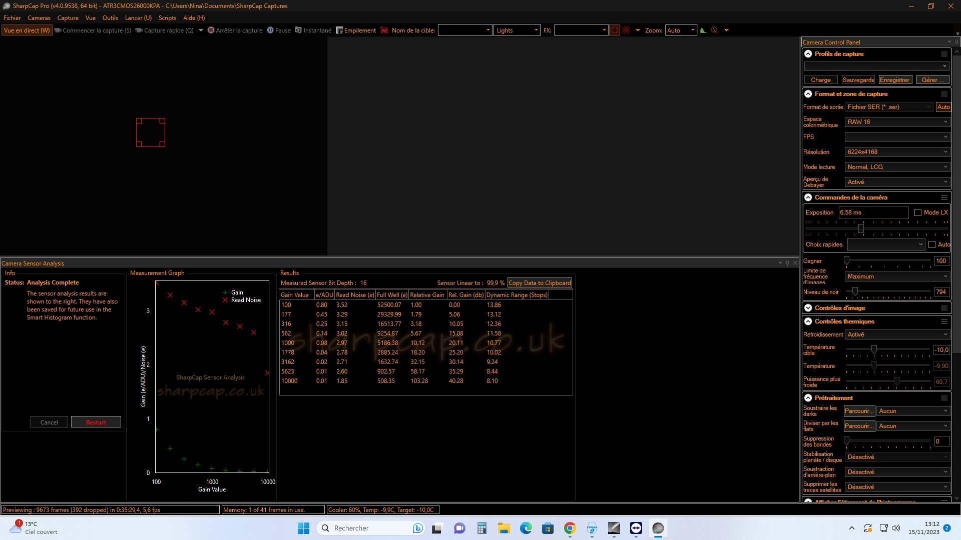The width and height of the screenshot is (961, 540).
Task: Open TeamViewer from the taskbar
Action: [x=636, y=528]
